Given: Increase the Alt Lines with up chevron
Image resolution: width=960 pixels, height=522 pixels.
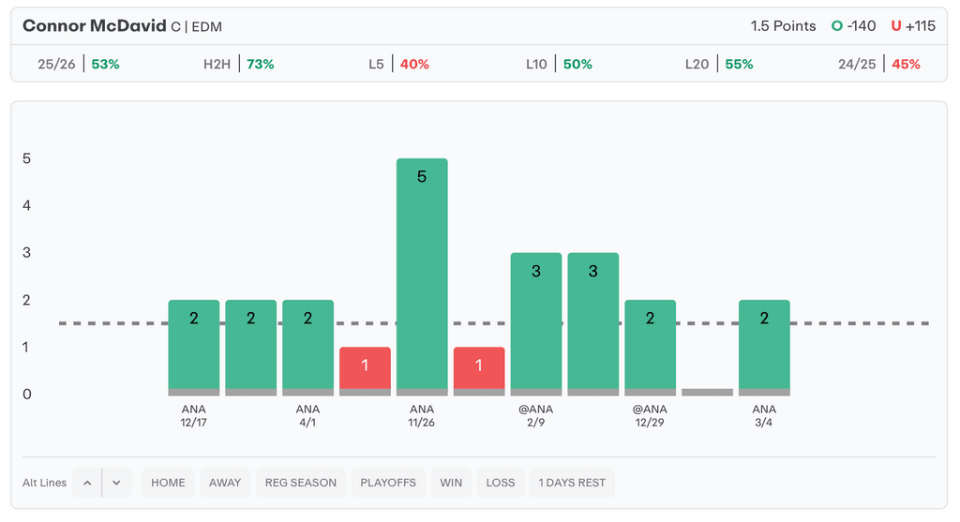Looking at the screenshot, I should pyautogui.click(x=87, y=483).
